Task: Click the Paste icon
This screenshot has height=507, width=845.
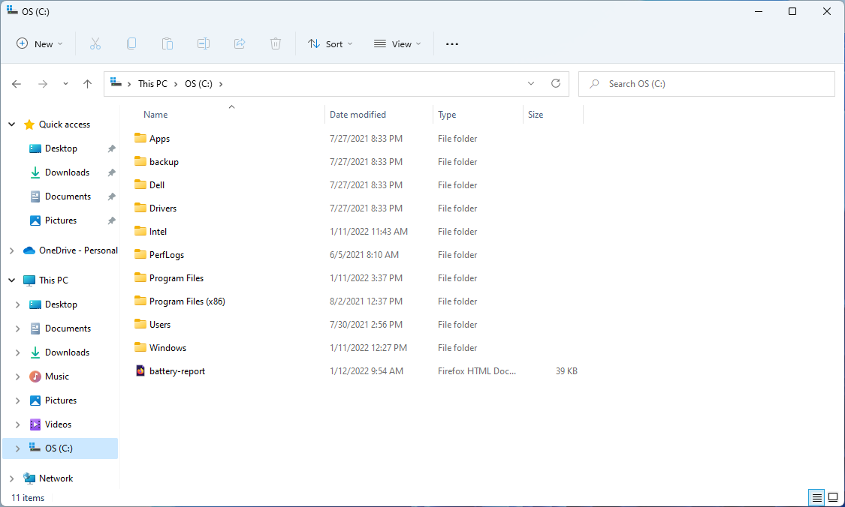Action: (167, 43)
